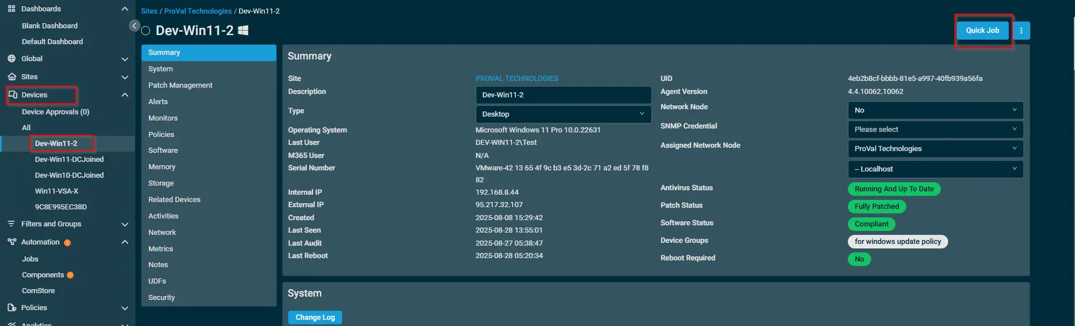Open the Security tab

point(209,298)
